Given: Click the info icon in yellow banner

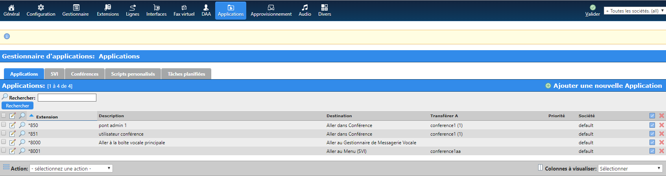Looking at the screenshot, I should (7, 36).
